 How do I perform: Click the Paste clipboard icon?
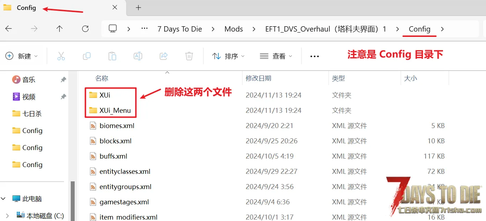click(112, 56)
